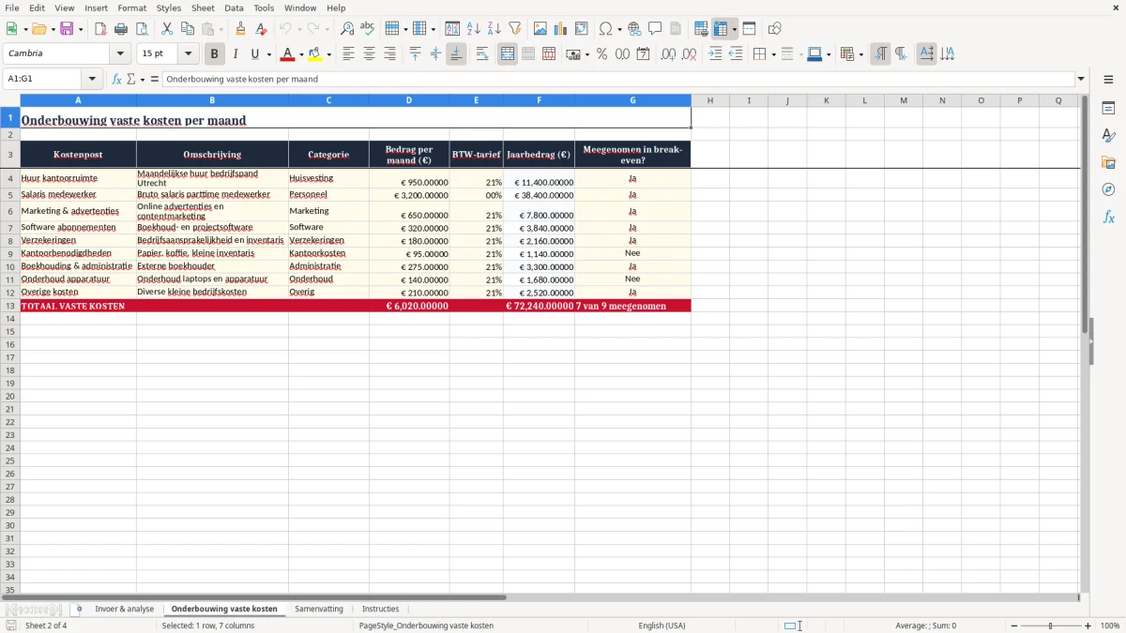Toggle Italic formatting
The image size is (1126, 633).
(x=236, y=54)
